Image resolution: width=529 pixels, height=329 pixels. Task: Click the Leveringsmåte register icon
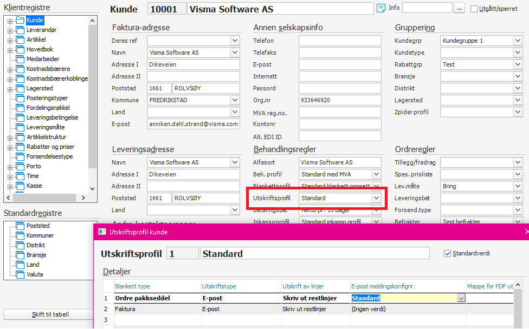(x=20, y=128)
